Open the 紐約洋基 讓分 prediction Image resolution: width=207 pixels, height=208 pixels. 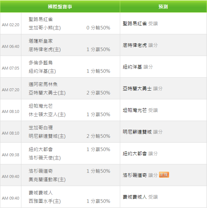138,67
